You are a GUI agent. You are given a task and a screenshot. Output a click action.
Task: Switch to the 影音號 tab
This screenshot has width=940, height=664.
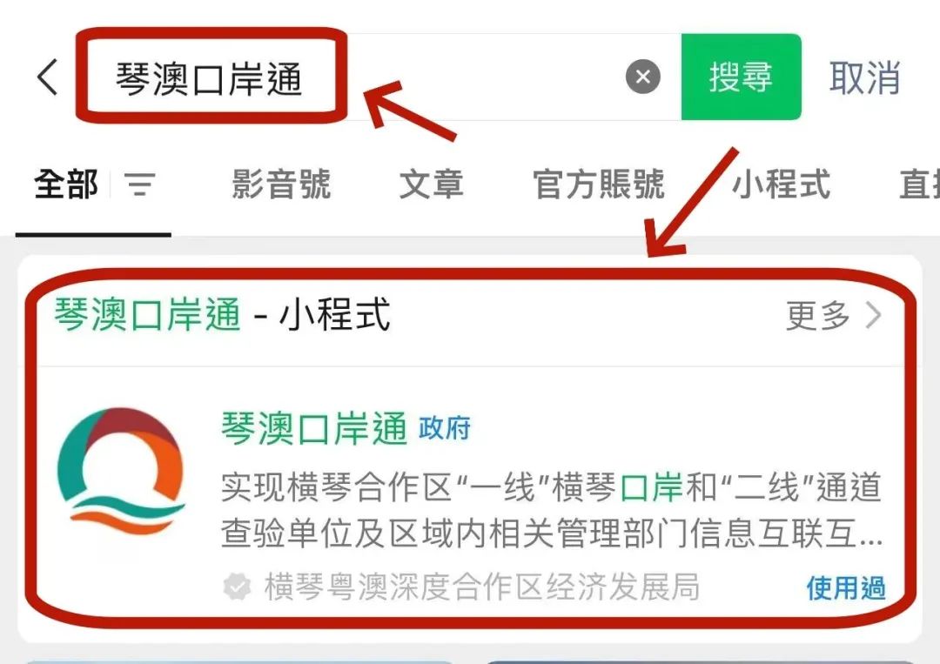tap(281, 184)
